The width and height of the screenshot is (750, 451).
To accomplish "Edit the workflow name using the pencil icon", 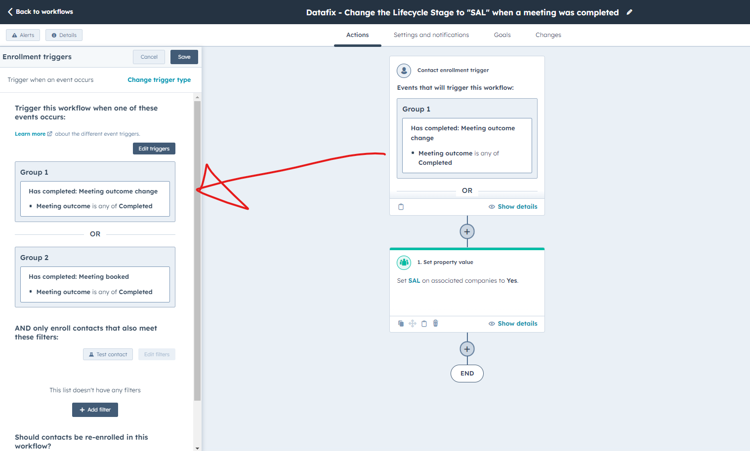I will coord(629,12).
